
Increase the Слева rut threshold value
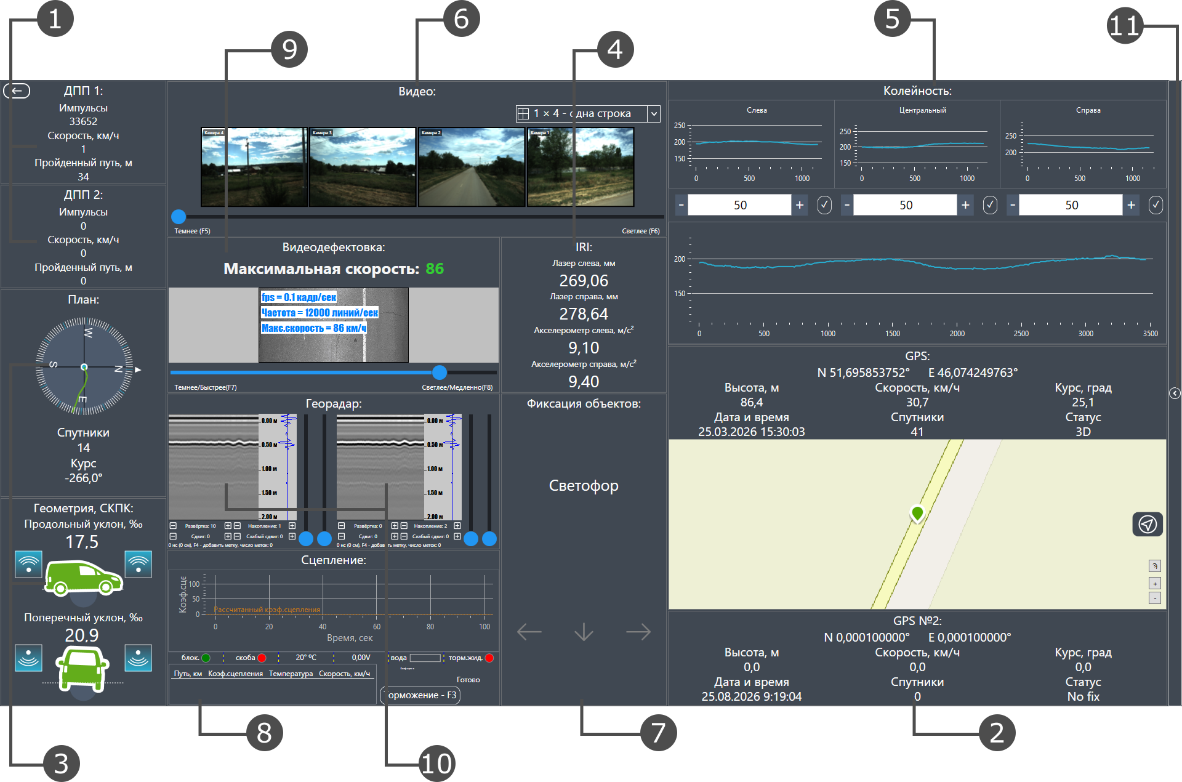click(x=800, y=205)
